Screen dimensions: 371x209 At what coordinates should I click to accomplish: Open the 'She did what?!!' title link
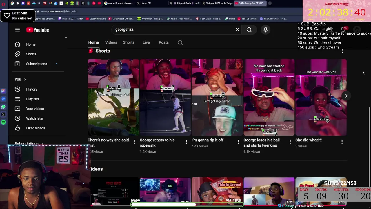308,140
